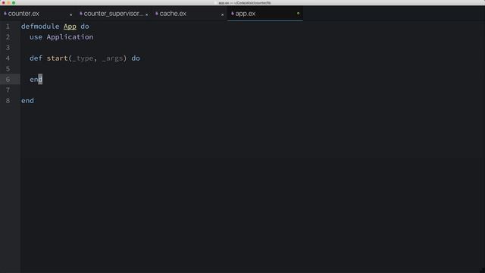Click line number 1 in the gutter

(8, 27)
